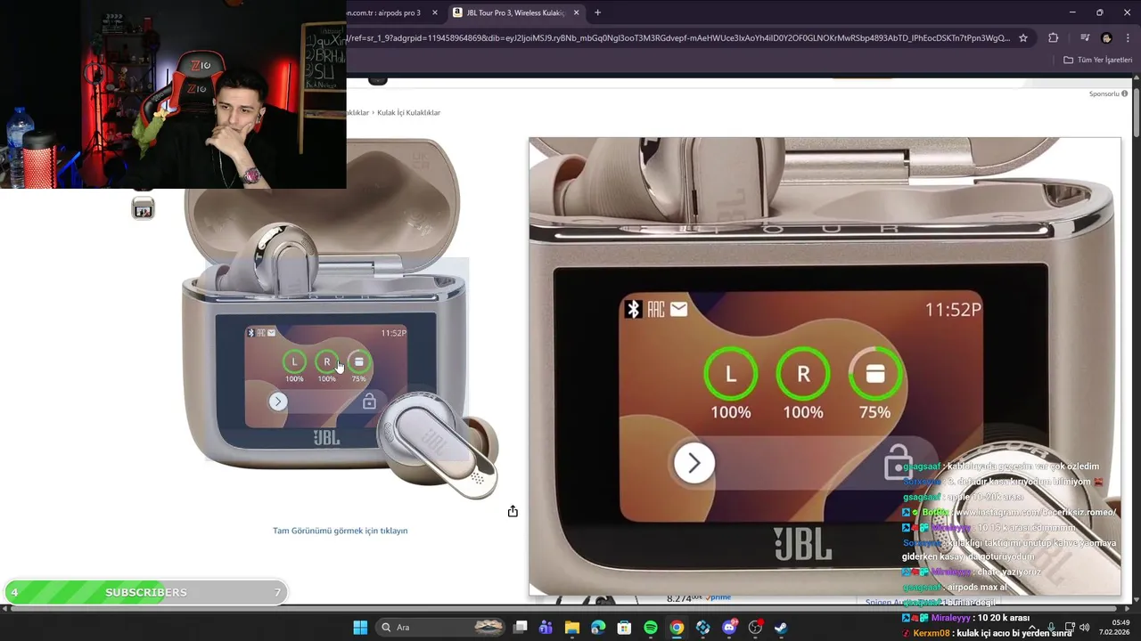Viewport: 1141px width, 641px height.
Task: Click the Sponsorlu info label
Action: pos(1108,93)
